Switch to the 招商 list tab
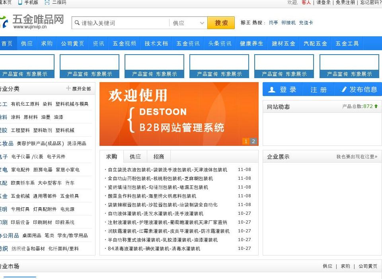382x279 pixels. pyautogui.click(x=159, y=157)
